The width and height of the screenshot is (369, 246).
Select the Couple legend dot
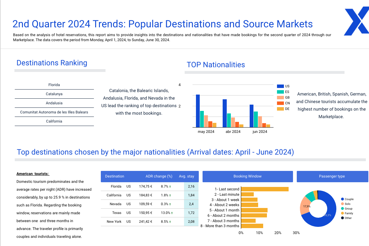[342, 199]
